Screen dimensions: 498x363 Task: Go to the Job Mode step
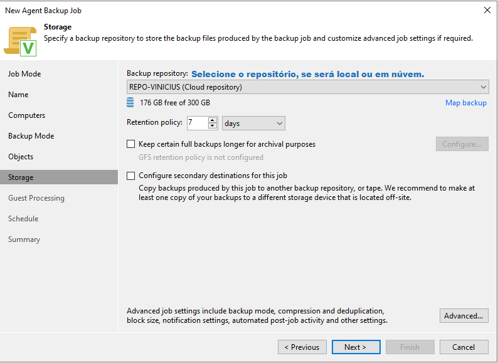(x=24, y=74)
